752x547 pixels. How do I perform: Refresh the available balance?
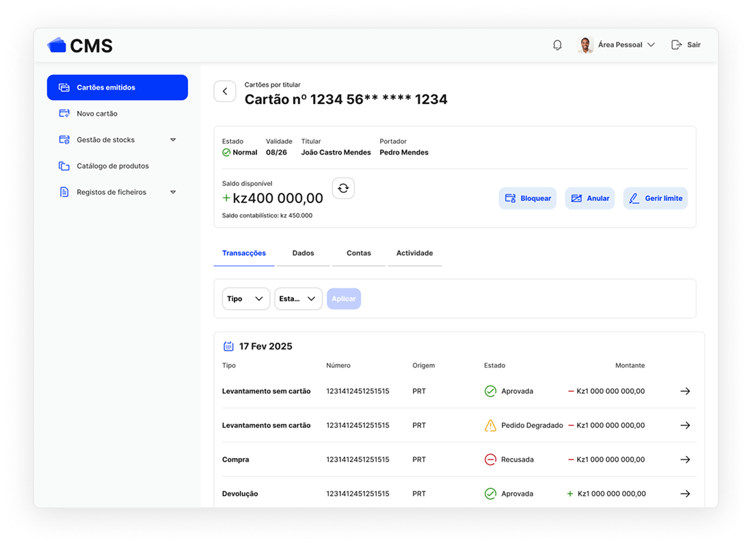[x=343, y=188]
